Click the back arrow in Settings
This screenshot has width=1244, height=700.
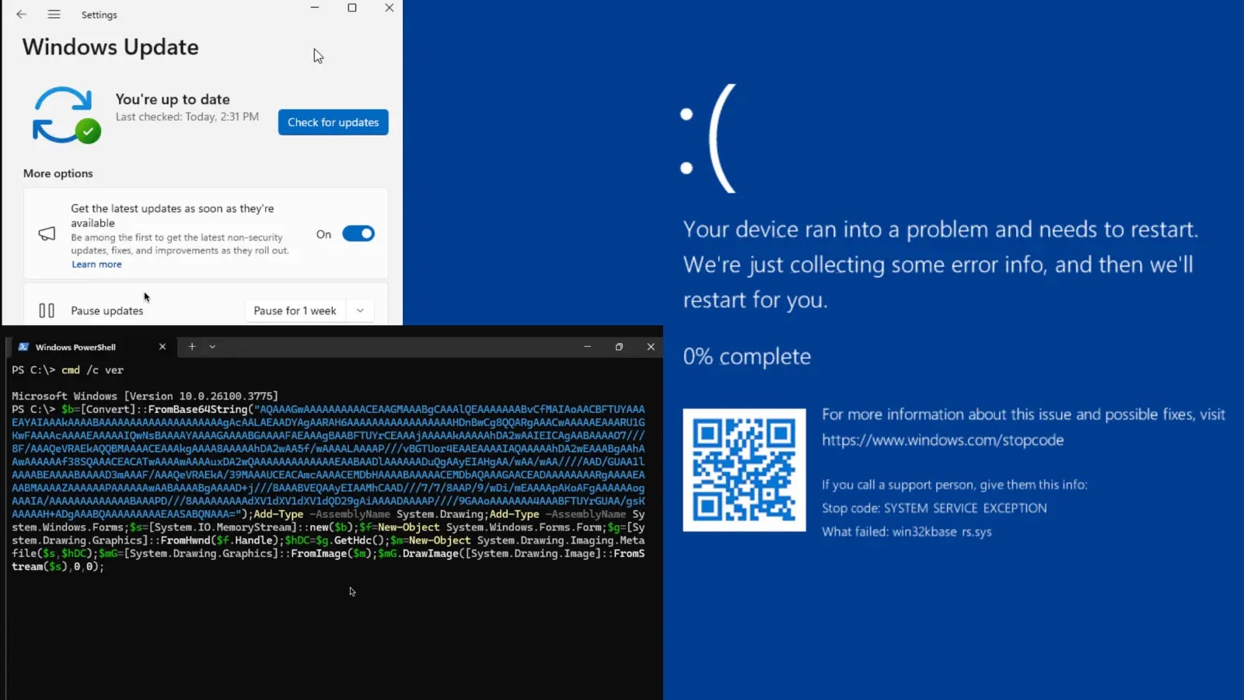pyautogui.click(x=20, y=14)
